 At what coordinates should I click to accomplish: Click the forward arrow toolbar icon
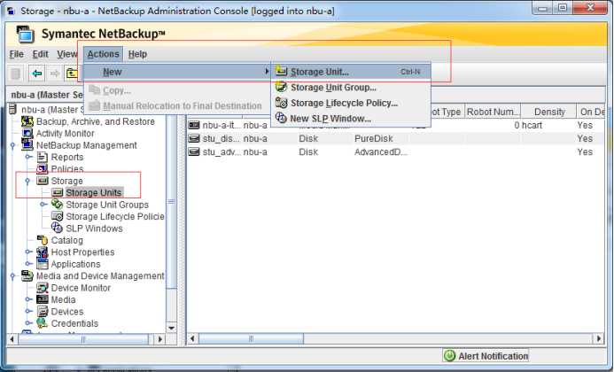[x=54, y=74]
